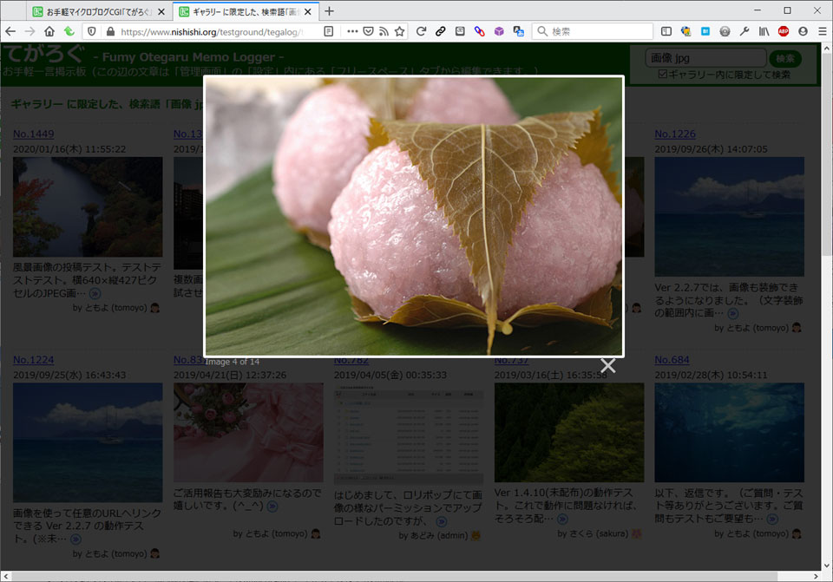Open the Firefox hamburger menu
Viewport: 833px width, 582px height.
(x=822, y=31)
